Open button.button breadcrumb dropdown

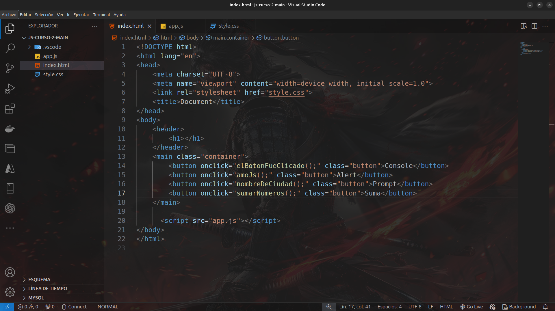(x=278, y=38)
